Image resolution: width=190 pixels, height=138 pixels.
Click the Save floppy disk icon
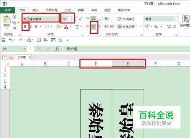click(x=3, y=40)
